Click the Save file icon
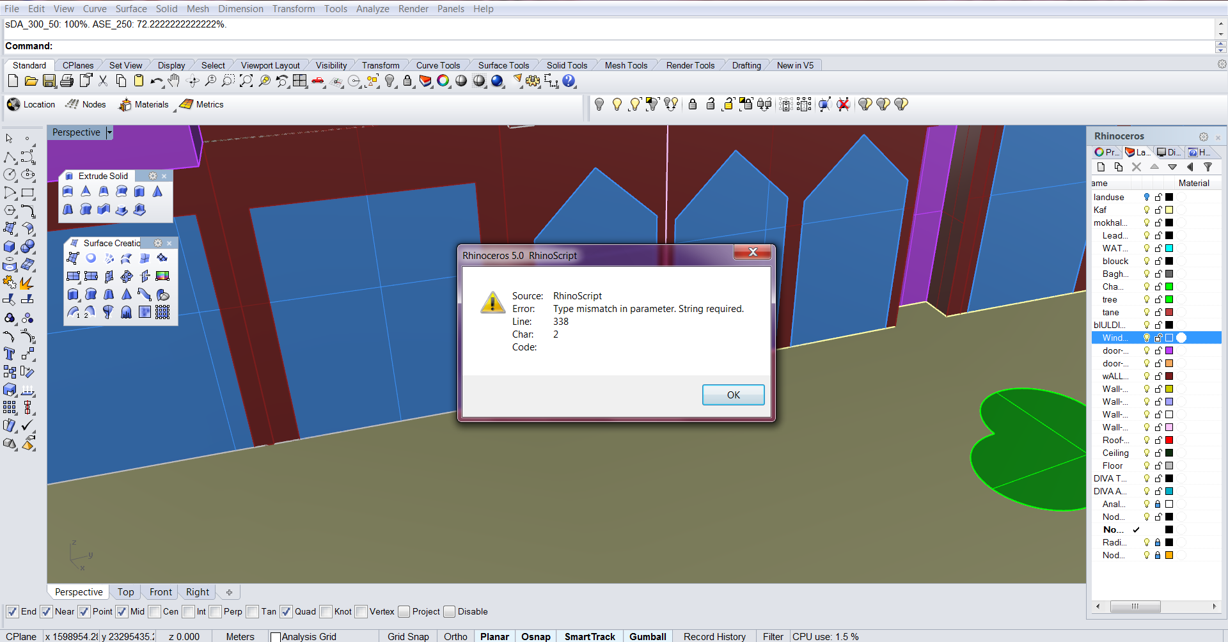The width and height of the screenshot is (1228, 642). tap(49, 81)
